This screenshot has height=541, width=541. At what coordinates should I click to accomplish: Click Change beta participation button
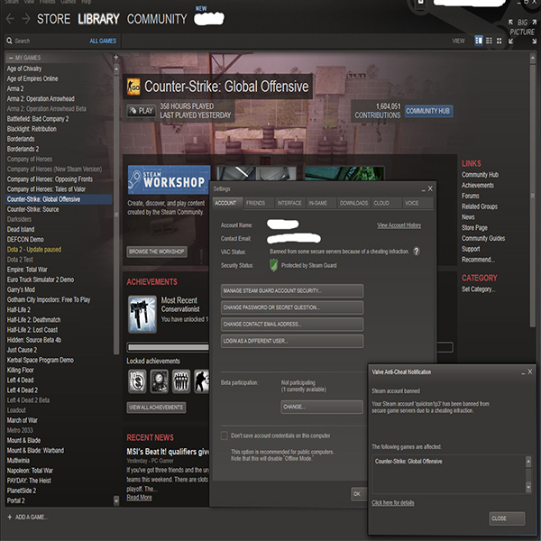pyautogui.click(x=322, y=407)
